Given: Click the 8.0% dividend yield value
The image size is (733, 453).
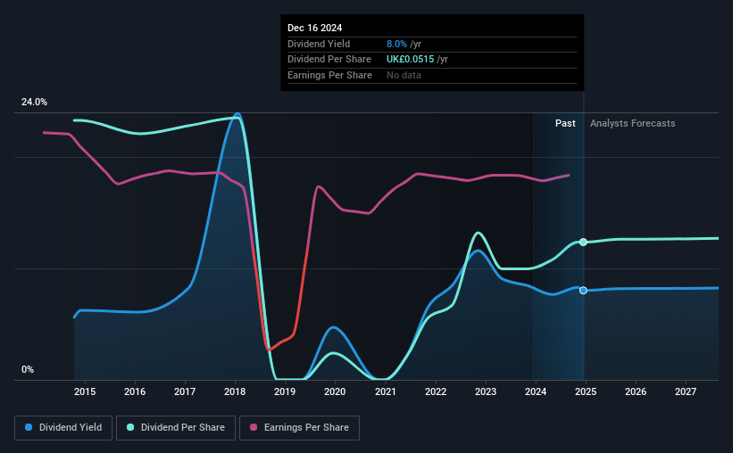Looking at the screenshot, I should click(x=396, y=44).
